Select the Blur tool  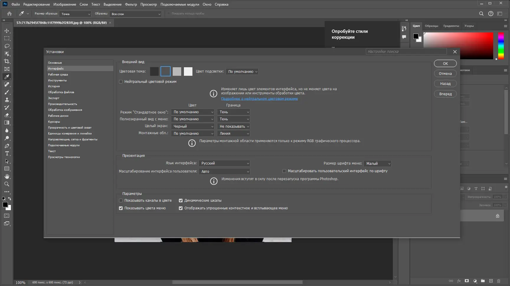click(7, 130)
